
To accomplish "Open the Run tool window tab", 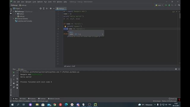I will (x=15, y=99).
